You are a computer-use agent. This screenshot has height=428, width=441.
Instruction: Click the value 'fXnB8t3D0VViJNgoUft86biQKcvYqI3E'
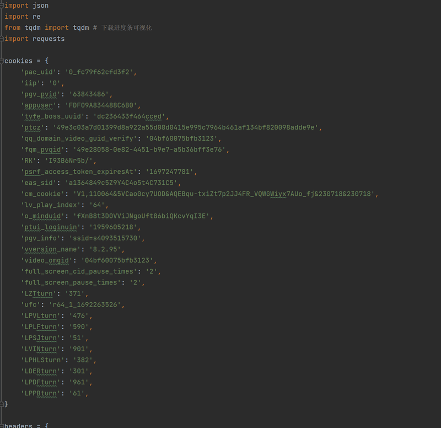141,216
